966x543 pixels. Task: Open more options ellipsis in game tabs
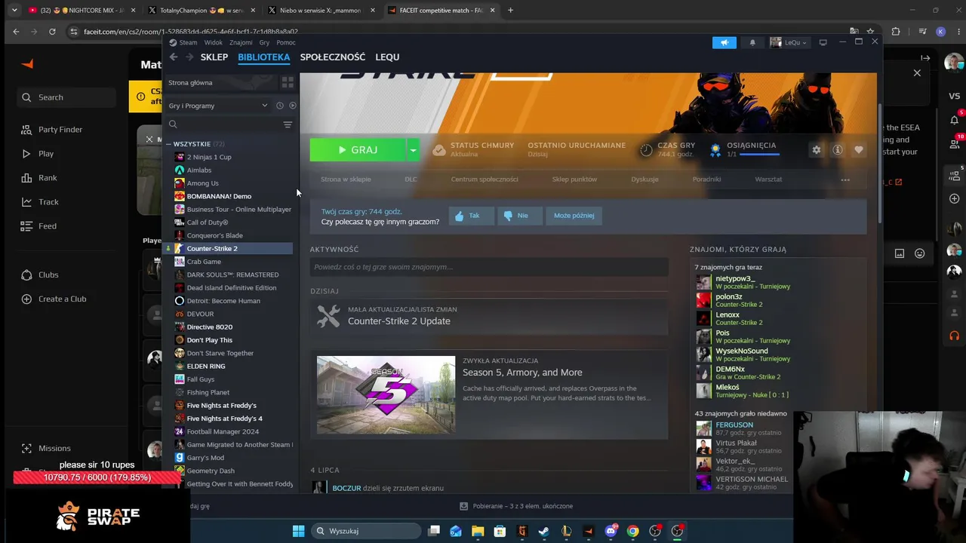[845, 179]
